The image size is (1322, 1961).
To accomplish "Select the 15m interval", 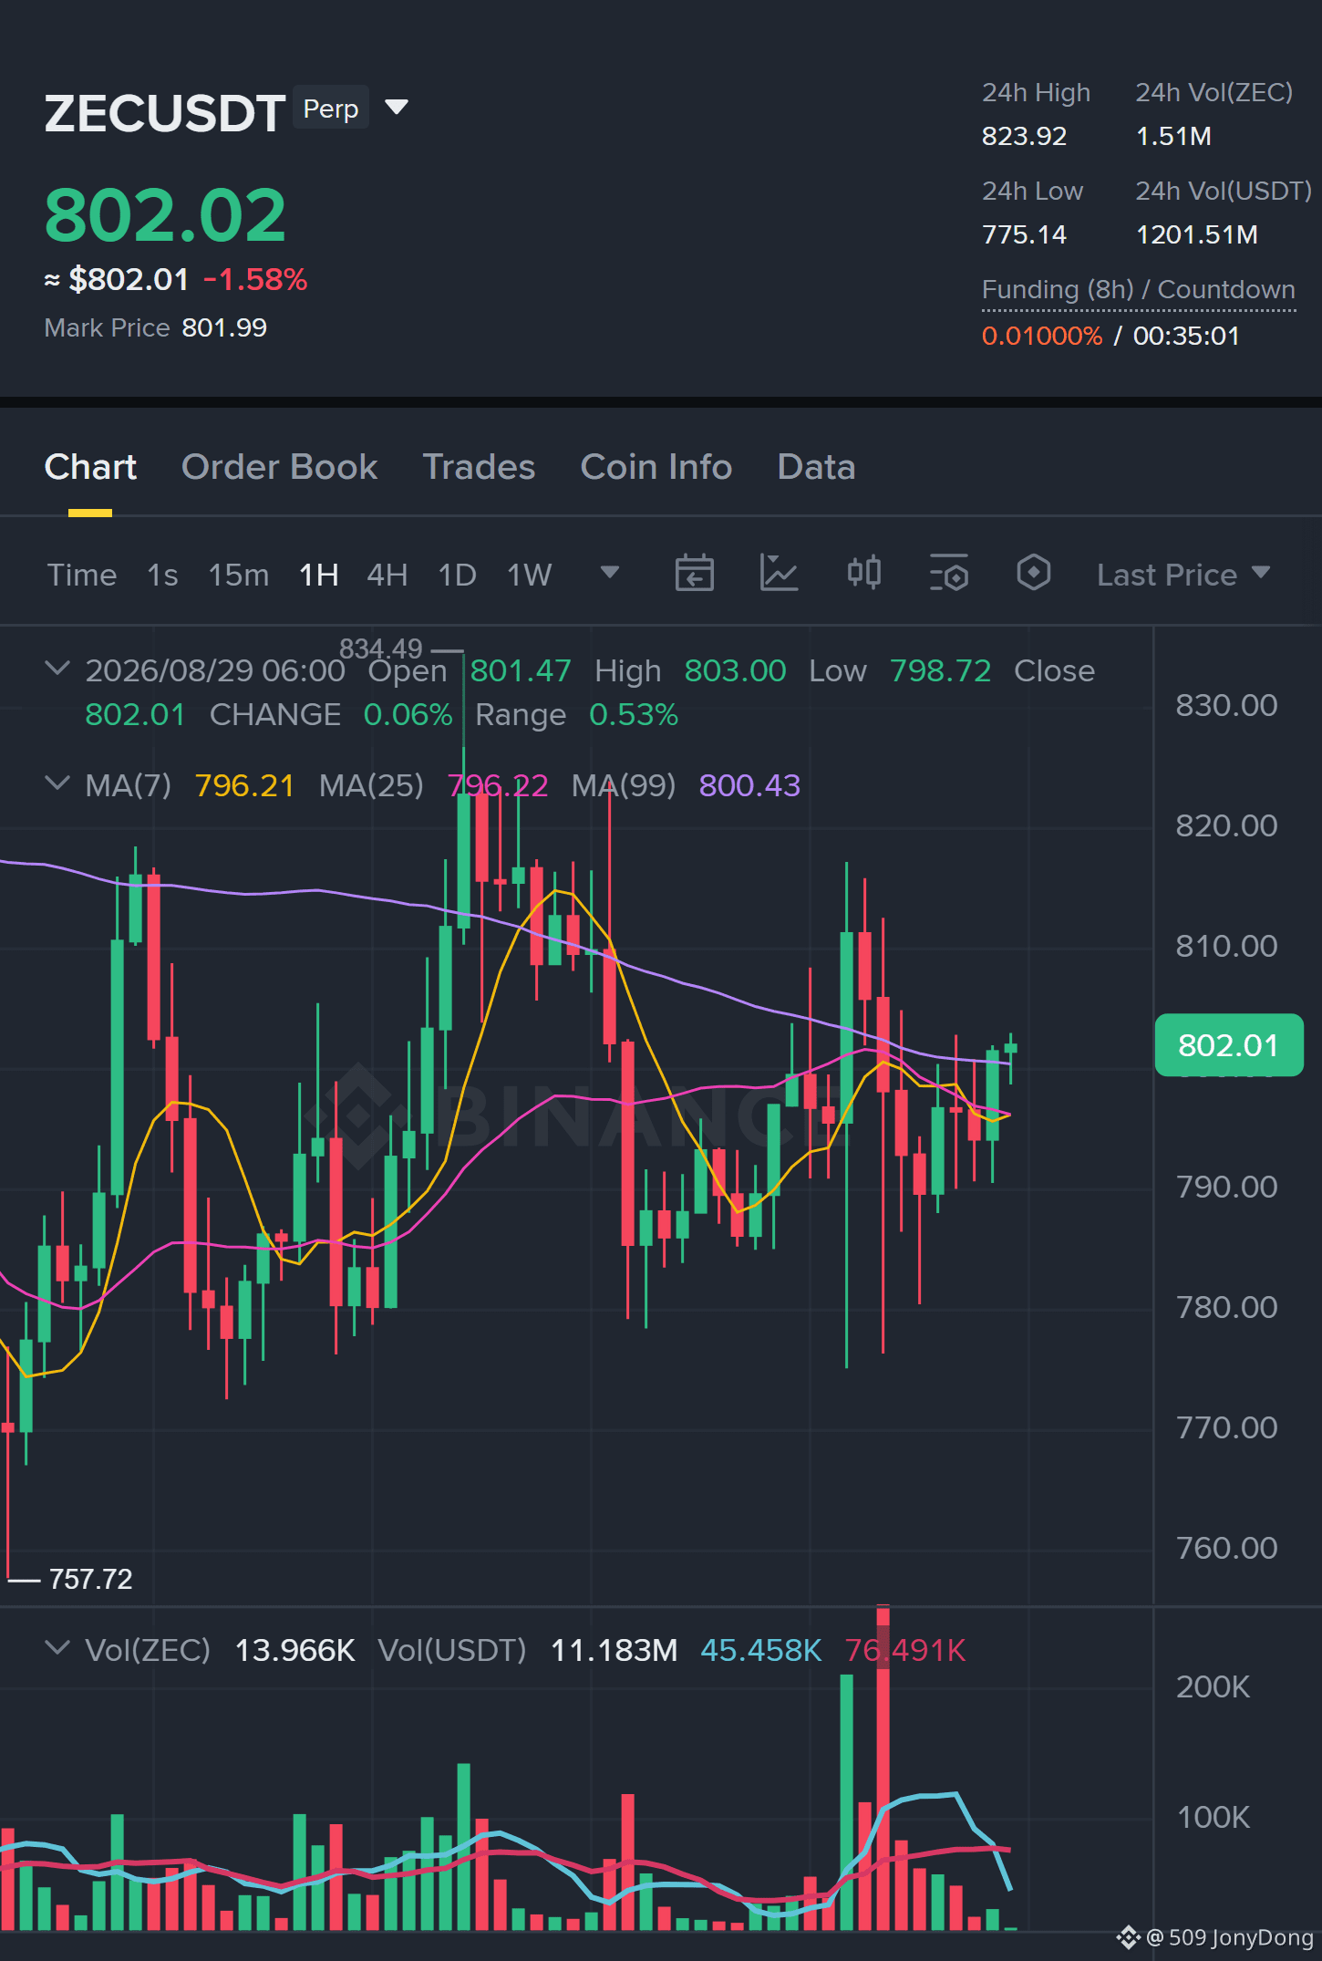I will (239, 575).
